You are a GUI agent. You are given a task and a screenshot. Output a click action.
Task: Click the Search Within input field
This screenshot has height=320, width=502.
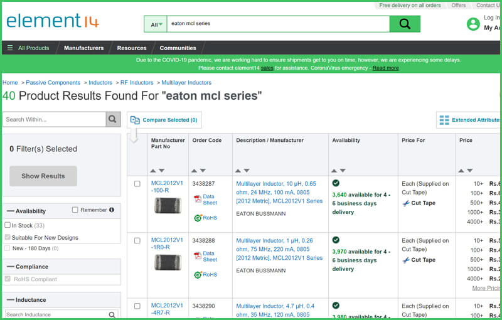coord(55,119)
